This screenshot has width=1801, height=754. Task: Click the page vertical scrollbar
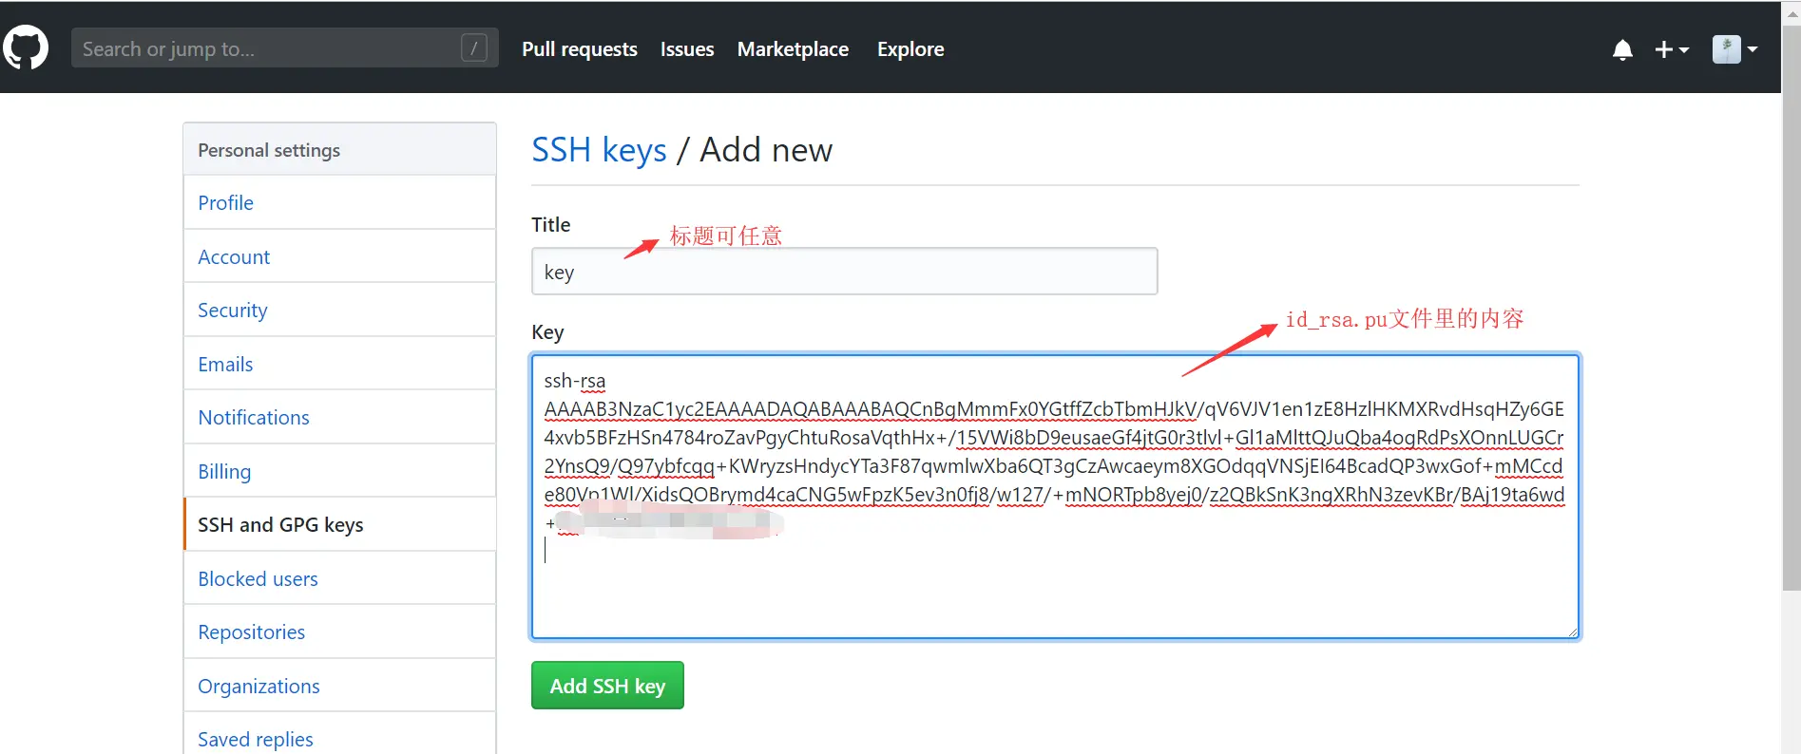(x=1791, y=309)
